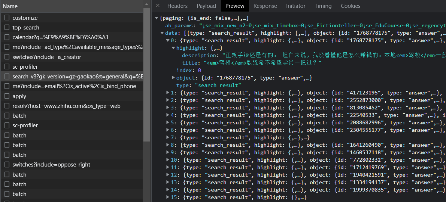This screenshot has width=446, height=202.
Task: Expand data item 2
Action: (167, 100)
